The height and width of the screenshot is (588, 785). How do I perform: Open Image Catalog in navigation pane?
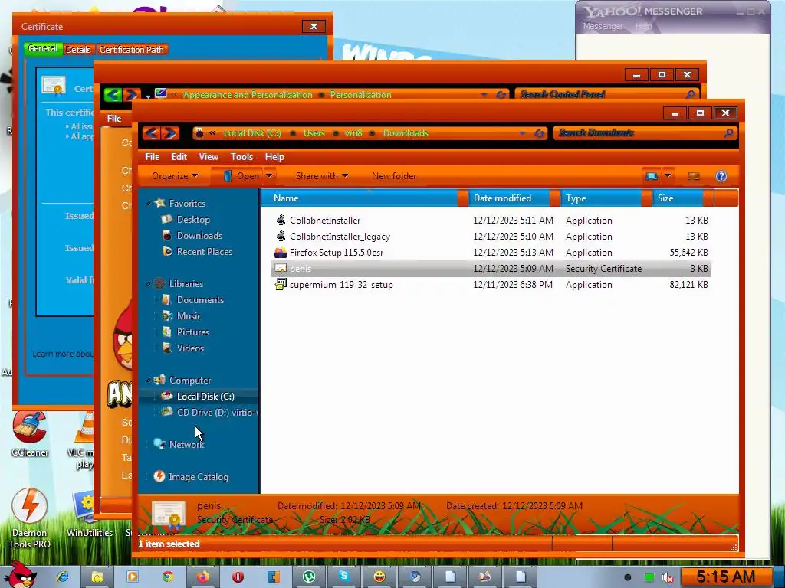point(199,477)
